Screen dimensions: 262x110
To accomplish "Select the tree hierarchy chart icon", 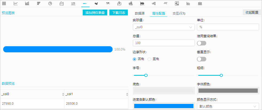I will click(x=154, y=3).
